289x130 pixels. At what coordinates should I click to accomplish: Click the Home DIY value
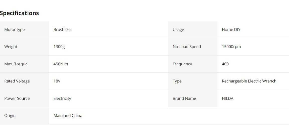click(x=231, y=29)
